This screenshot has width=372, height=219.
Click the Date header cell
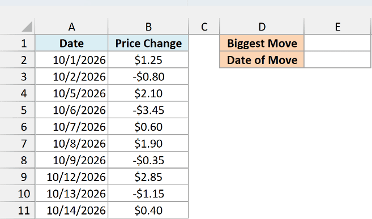[71, 43]
